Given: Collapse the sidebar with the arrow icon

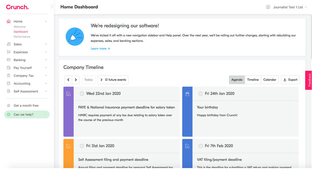Looking at the screenshot, I should (x=52, y=7).
